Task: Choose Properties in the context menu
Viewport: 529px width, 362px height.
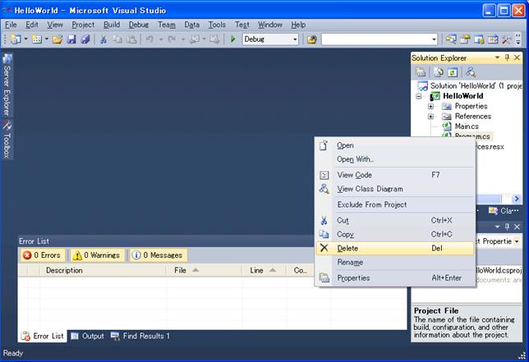Action: click(x=395, y=277)
